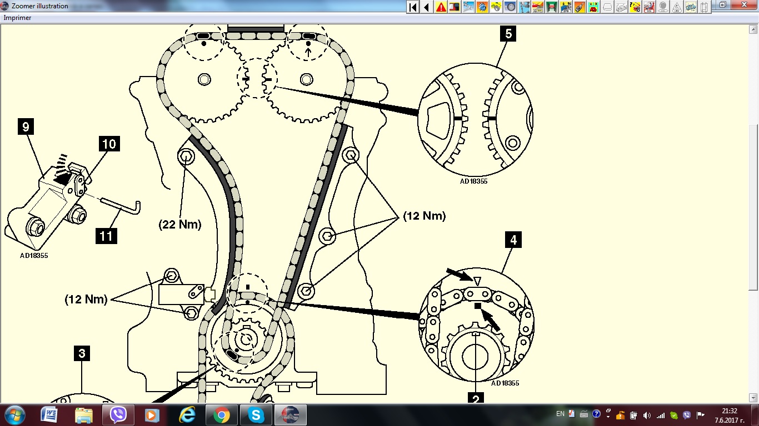Open Microsoft Word from the taskbar
The height and width of the screenshot is (426, 759).
pyautogui.click(x=49, y=415)
